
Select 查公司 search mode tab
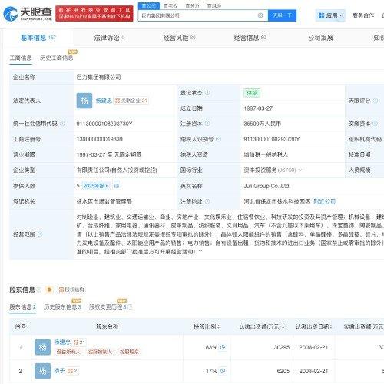149,5
